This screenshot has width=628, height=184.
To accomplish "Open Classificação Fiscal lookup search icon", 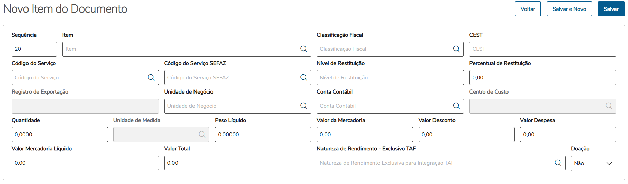I will coord(456,49).
